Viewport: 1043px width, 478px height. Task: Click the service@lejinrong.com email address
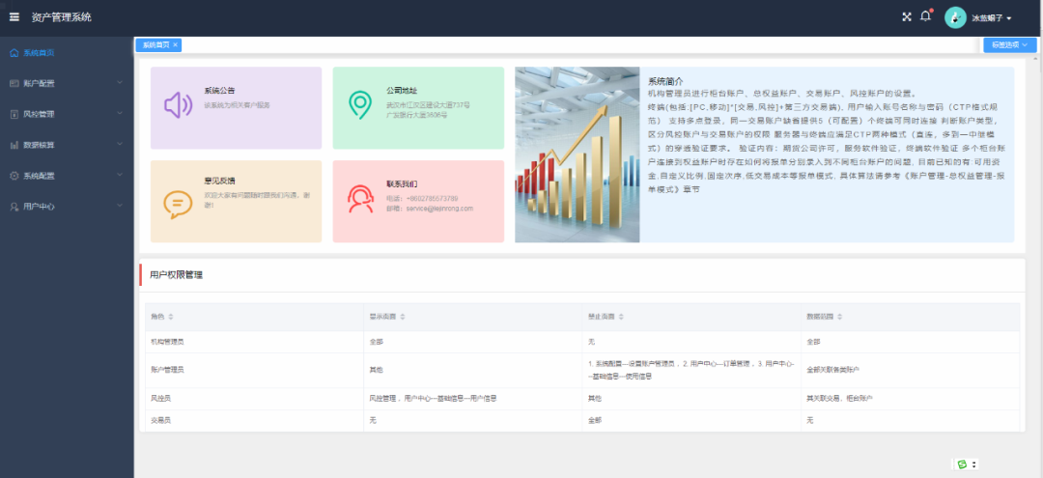439,208
